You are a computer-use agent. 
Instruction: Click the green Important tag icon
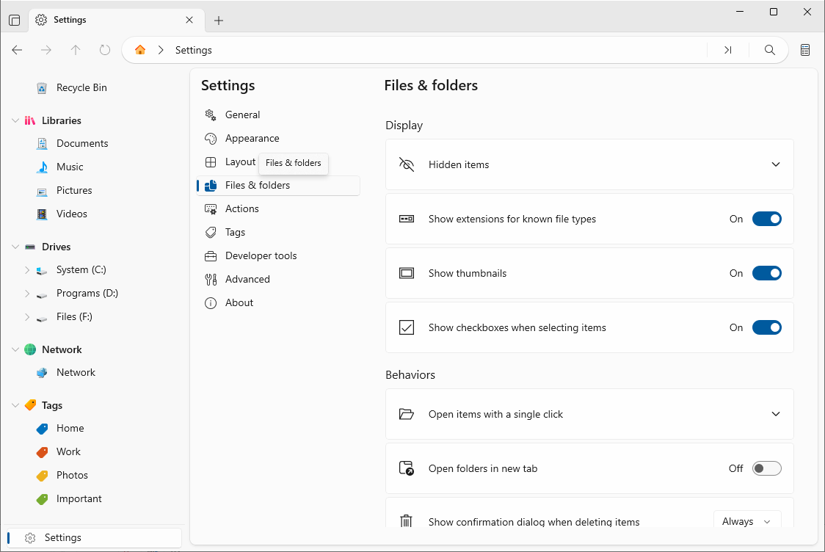coord(42,499)
